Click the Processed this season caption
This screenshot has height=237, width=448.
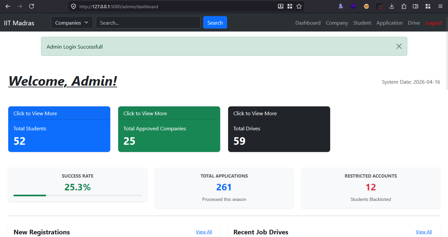224,199
